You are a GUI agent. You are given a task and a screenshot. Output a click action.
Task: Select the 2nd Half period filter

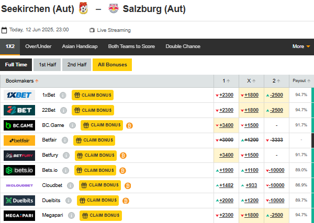tap(76, 65)
